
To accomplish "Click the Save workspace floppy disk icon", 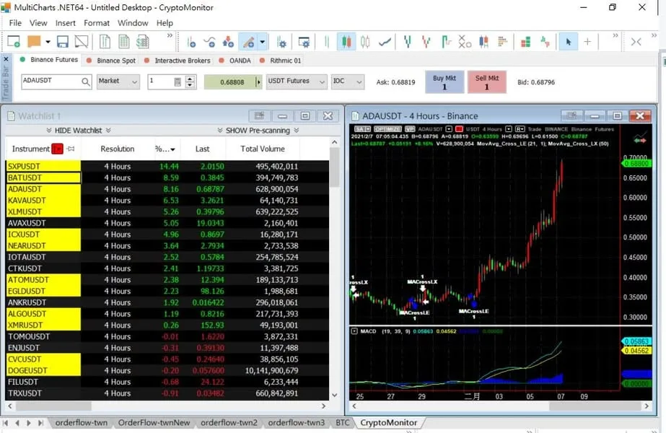I will coord(63,42).
